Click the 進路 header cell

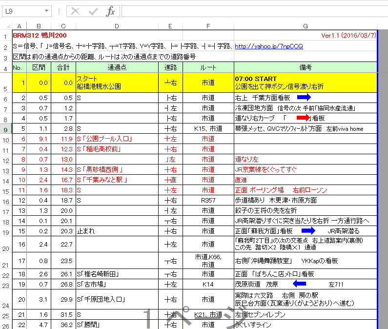(x=170, y=67)
